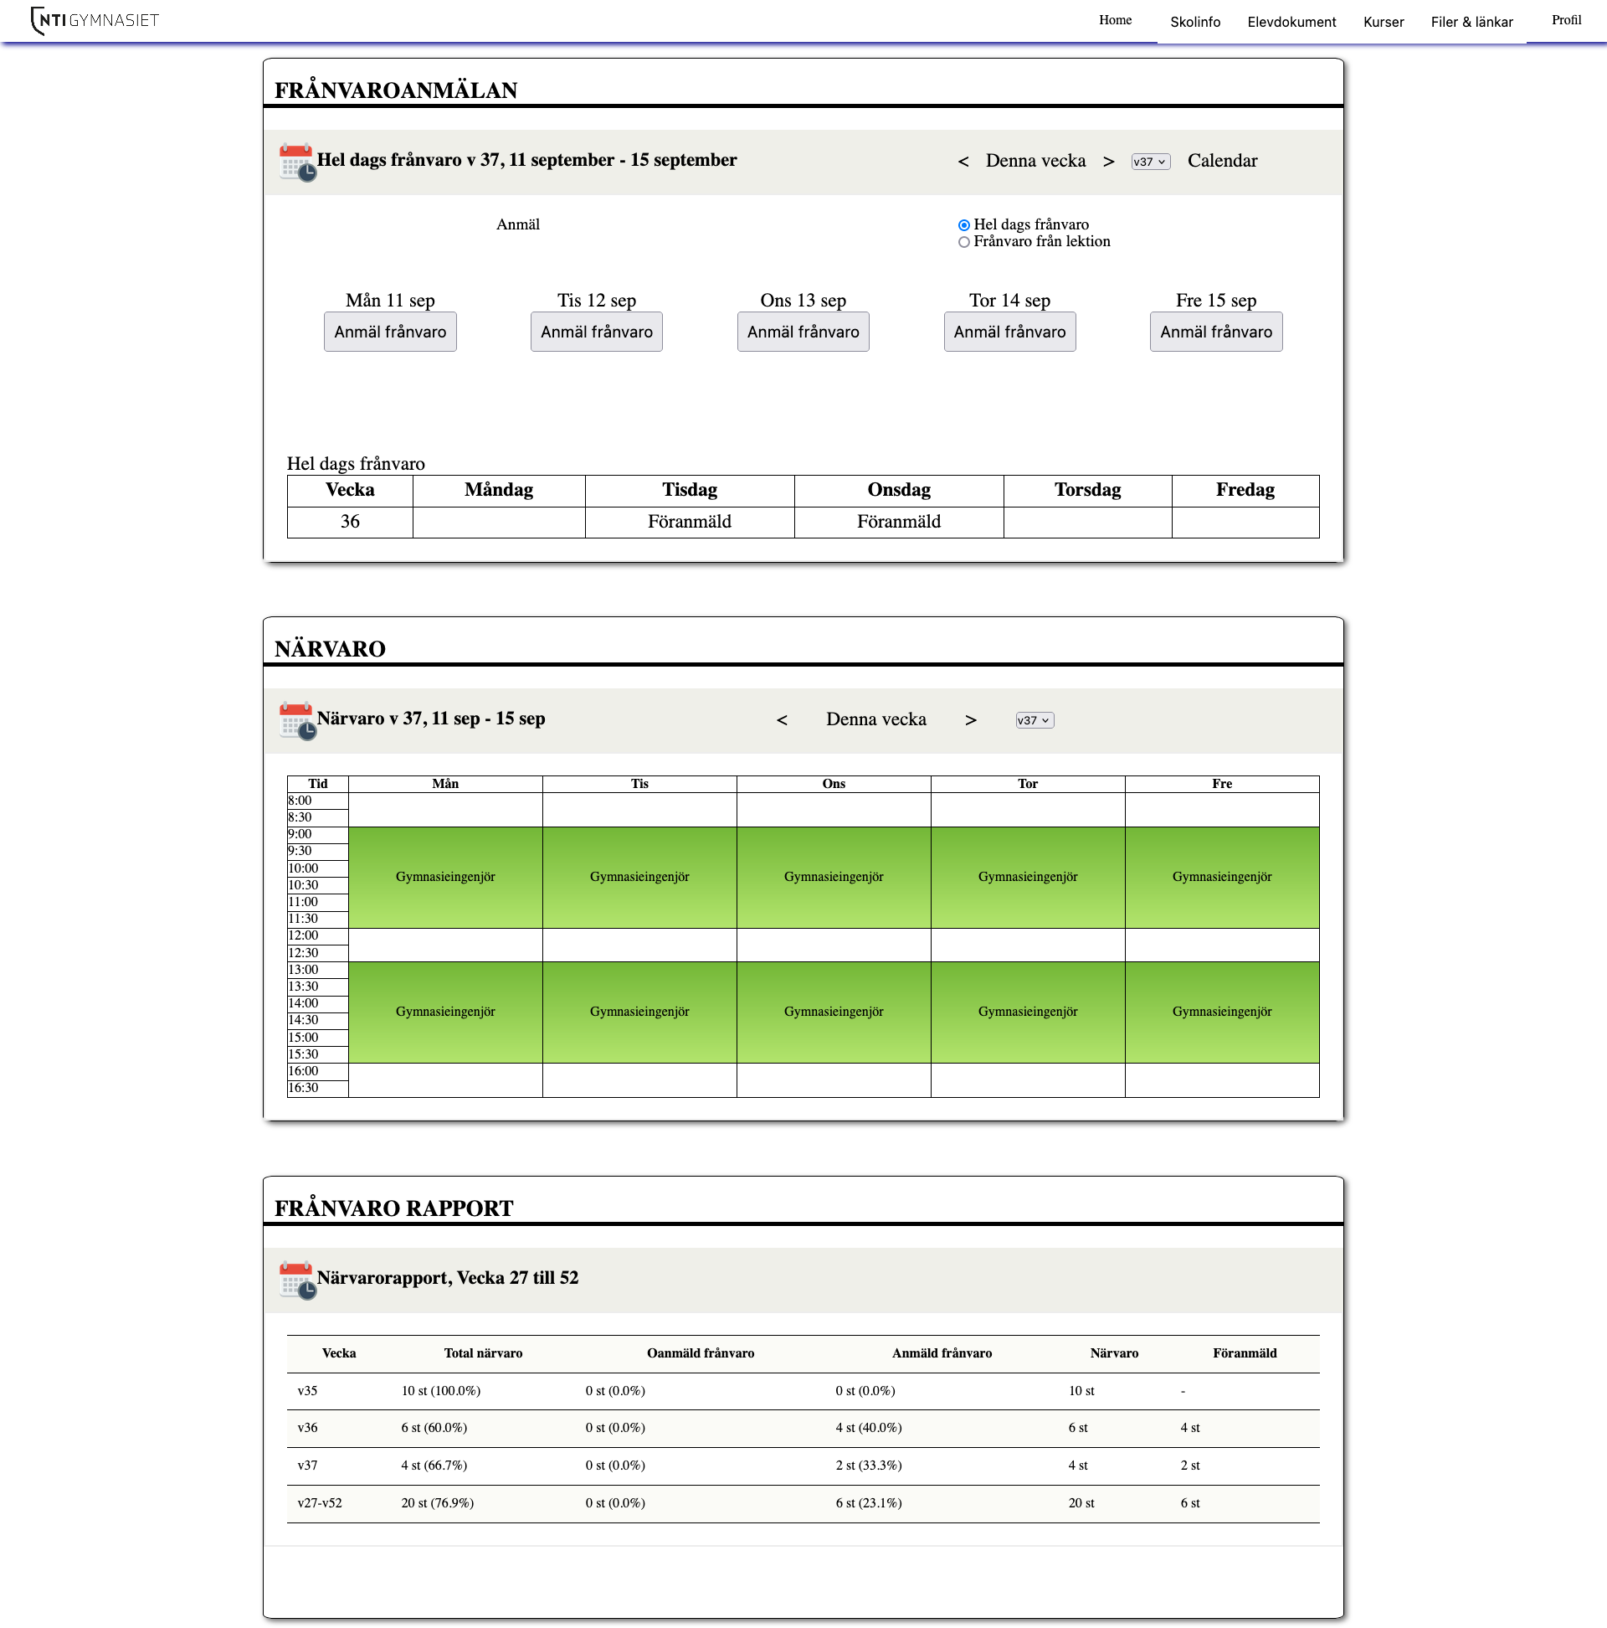Select the Hel dags frånvaro radio button
1607x1628 pixels.
[963, 224]
